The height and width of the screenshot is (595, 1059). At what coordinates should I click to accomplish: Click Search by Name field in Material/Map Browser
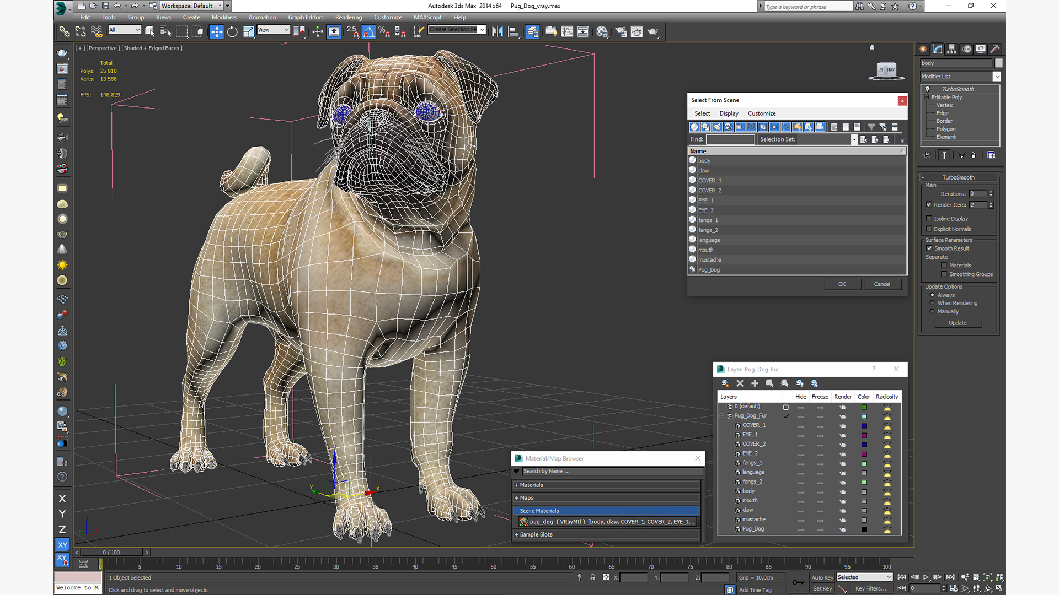coord(613,472)
